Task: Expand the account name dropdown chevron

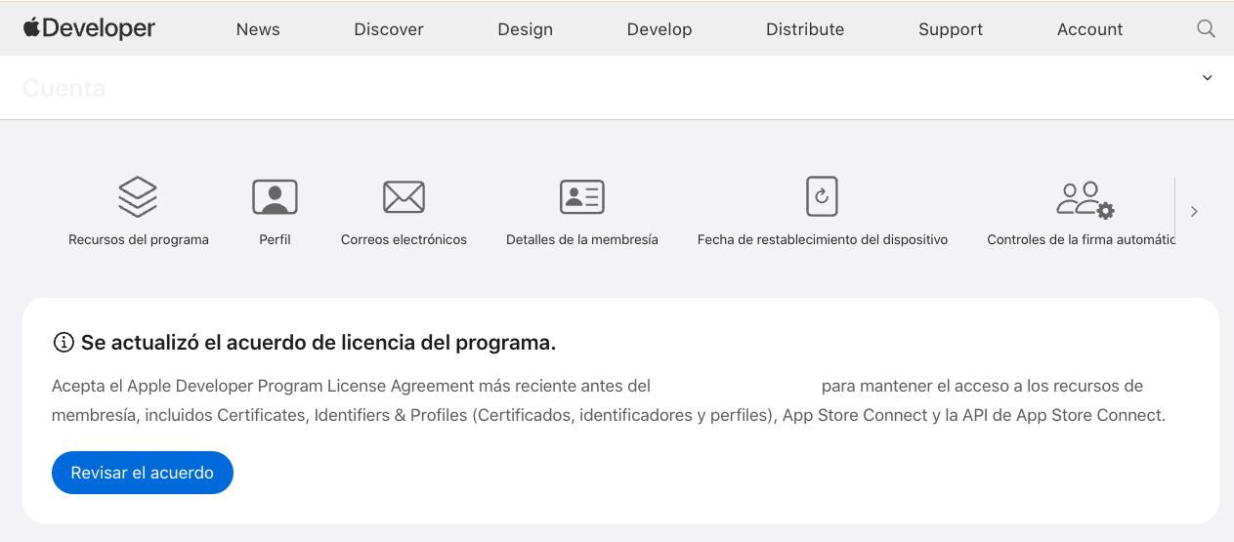Action: pos(1208,78)
